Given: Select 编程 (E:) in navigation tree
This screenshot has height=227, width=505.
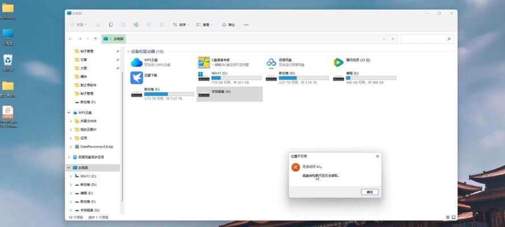Looking at the screenshot, I should pyautogui.click(x=86, y=194).
